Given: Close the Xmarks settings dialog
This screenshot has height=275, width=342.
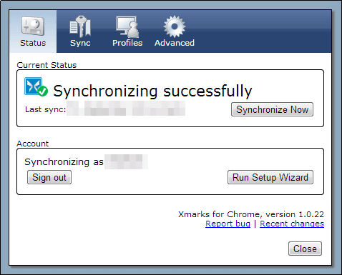Looking at the screenshot, I should [305, 249].
